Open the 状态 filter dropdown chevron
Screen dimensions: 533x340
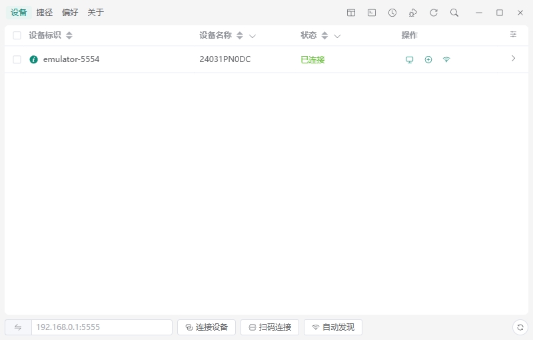[337, 36]
